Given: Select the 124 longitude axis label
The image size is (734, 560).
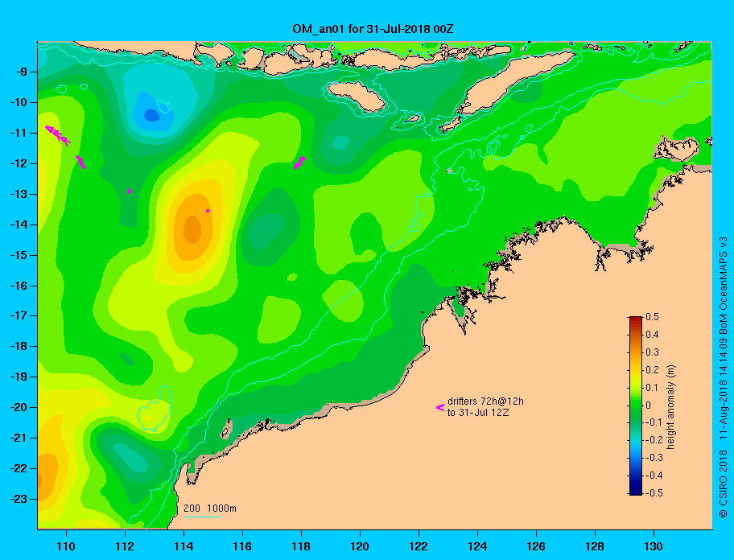Looking at the screenshot, I should tap(477, 546).
